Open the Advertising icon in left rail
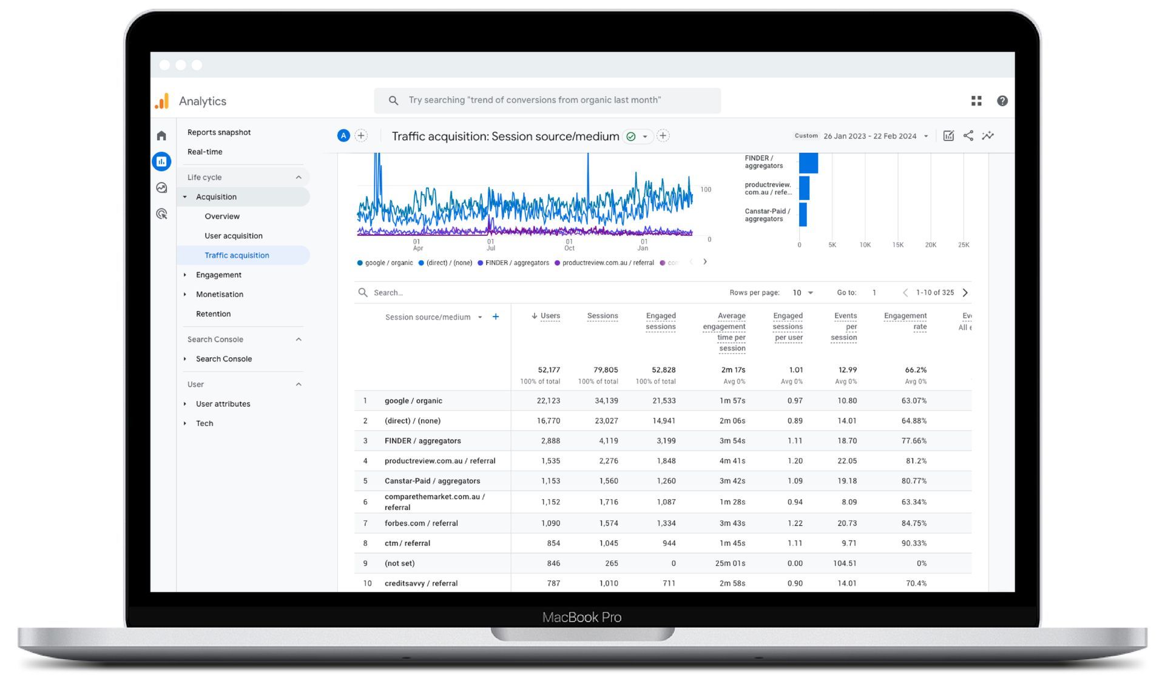Viewport: 1165px width, 698px height. pos(161,214)
